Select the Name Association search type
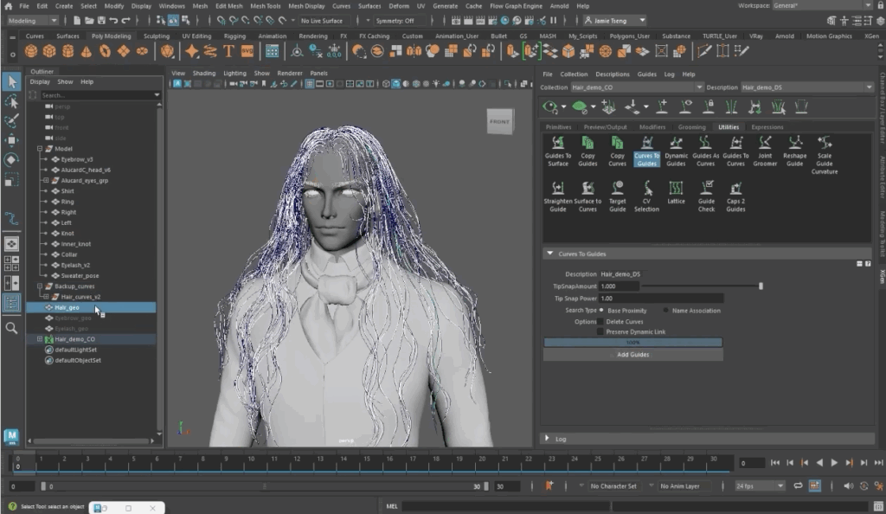This screenshot has width=886, height=514. click(664, 311)
